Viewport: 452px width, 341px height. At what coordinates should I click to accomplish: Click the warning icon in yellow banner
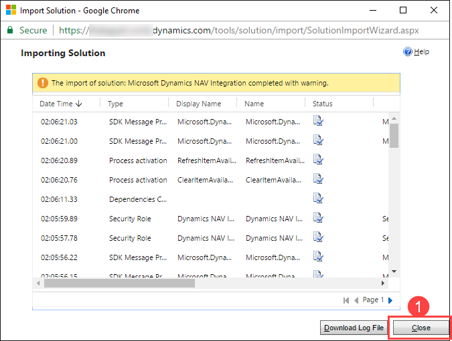(43, 83)
